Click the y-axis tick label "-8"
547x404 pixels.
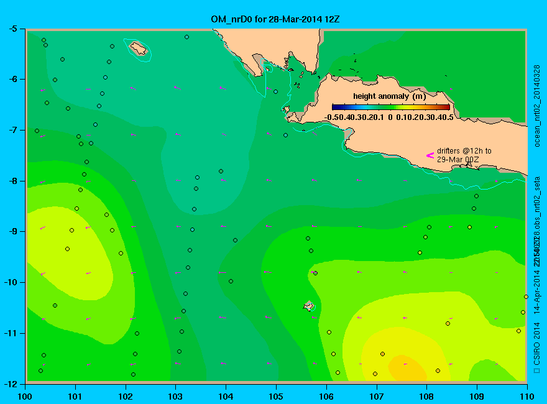coord(12,181)
